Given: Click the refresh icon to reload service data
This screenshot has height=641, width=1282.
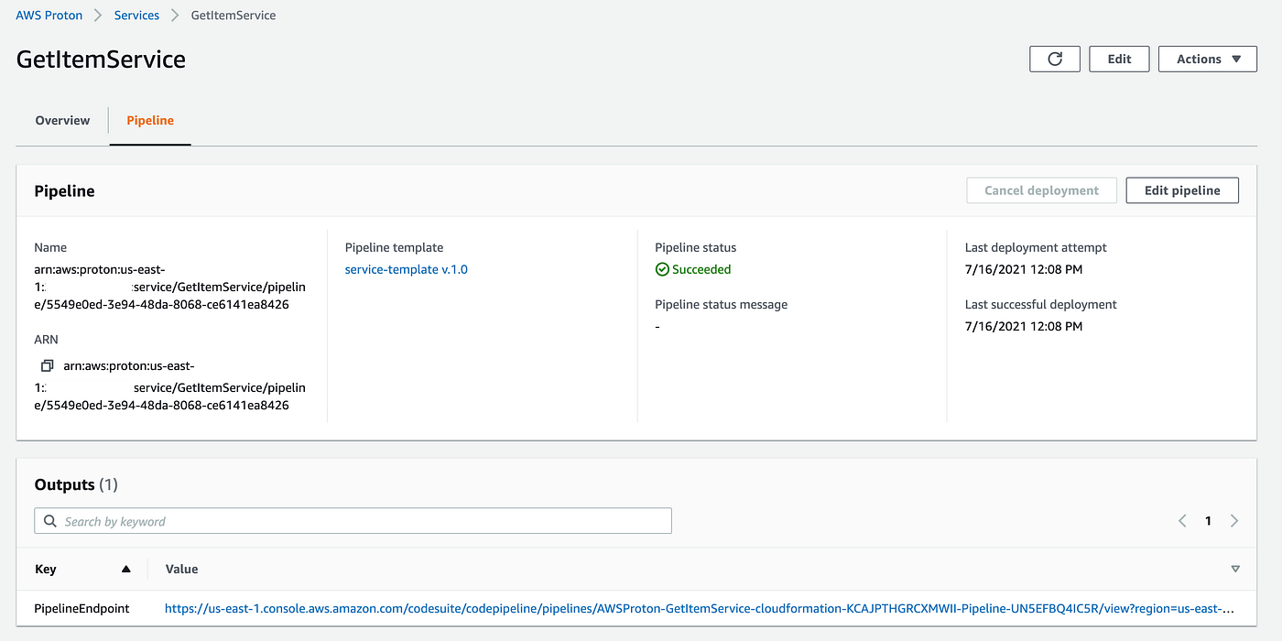Looking at the screenshot, I should coord(1054,59).
